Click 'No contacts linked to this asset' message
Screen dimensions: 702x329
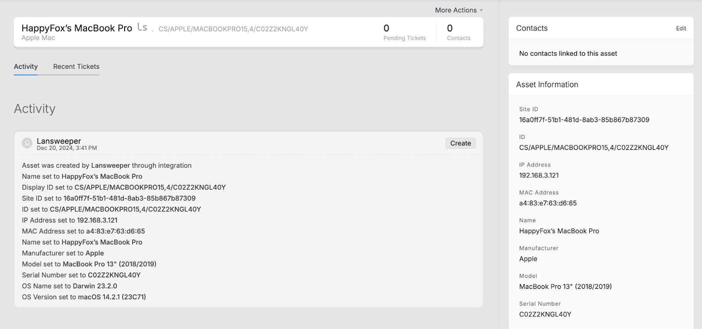(568, 53)
